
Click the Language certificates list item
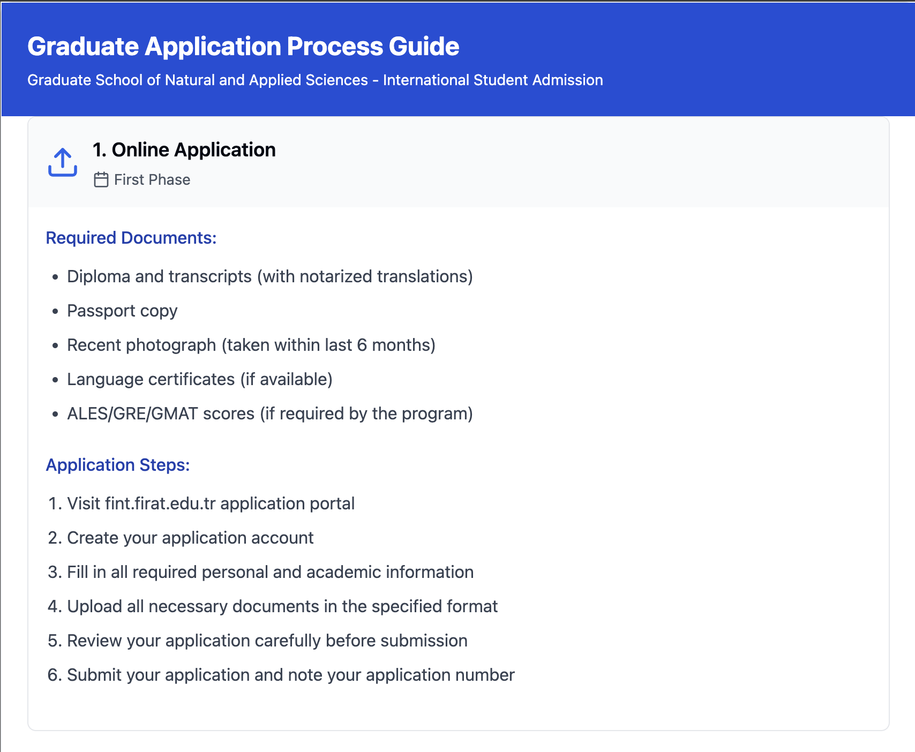(199, 379)
